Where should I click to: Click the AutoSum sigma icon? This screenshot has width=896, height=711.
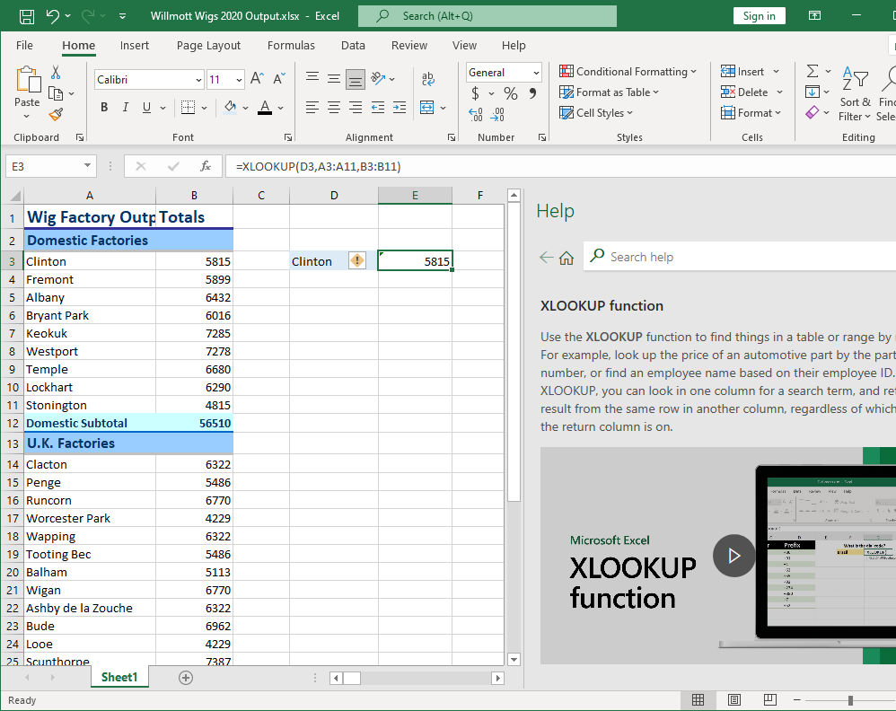pos(812,72)
